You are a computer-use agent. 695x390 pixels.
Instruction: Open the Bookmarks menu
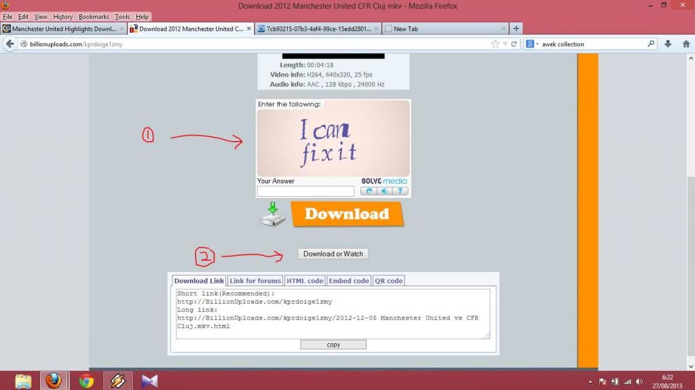point(94,17)
